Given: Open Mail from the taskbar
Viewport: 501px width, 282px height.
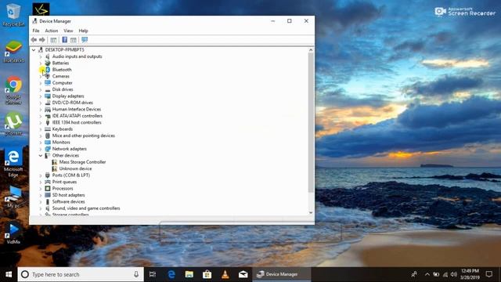Looking at the screenshot, I should (x=243, y=274).
